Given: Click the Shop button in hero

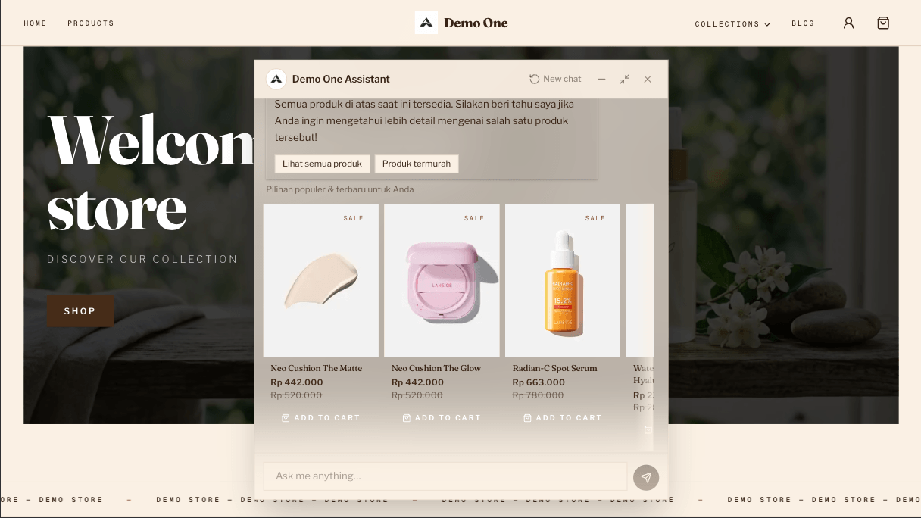Looking at the screenshot, I should click(x=80, y=311).
